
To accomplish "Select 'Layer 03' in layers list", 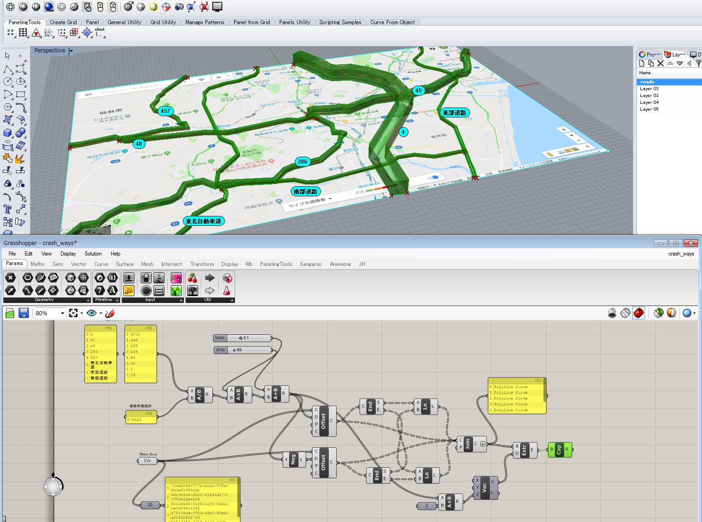I will [x=669, y=96].
